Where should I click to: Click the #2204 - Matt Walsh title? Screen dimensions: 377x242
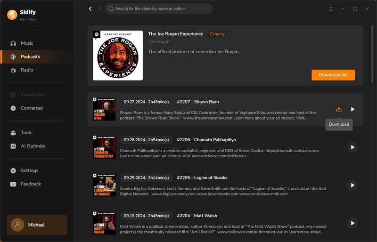click(197, 216)
